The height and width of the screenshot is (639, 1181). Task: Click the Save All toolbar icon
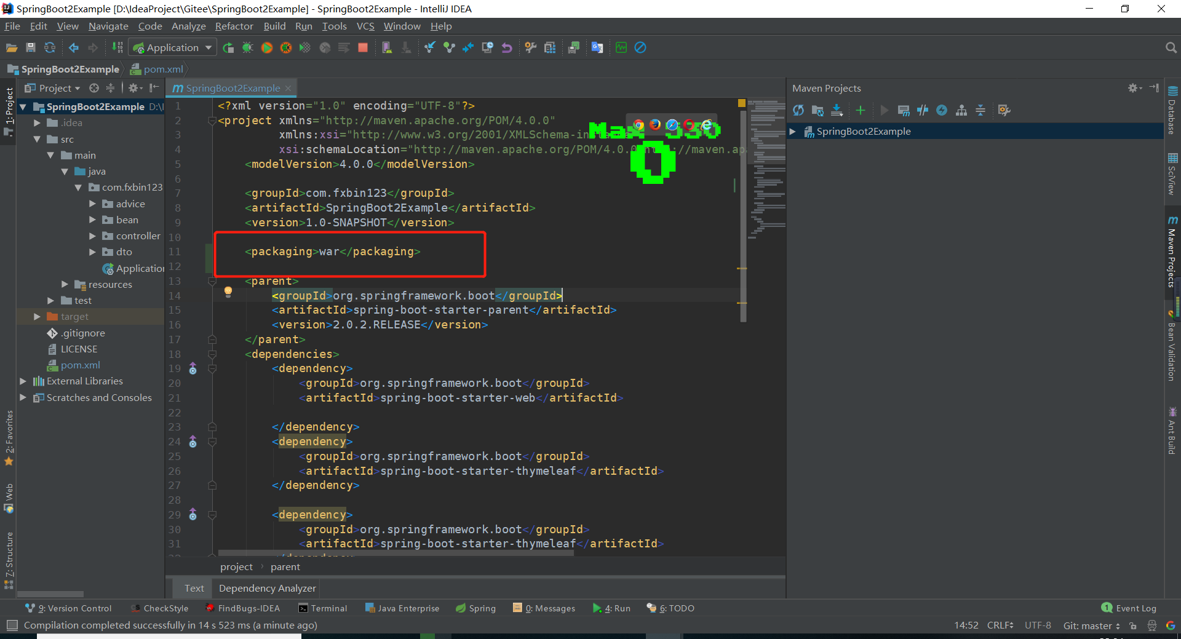point(31,47)
